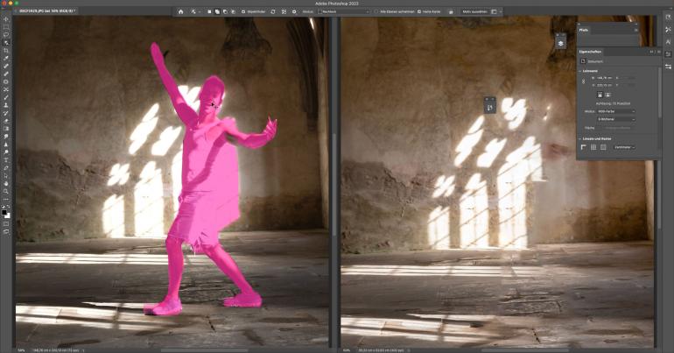Collapse the Leinwand section

pyautogui.click(x=579, y=71)
